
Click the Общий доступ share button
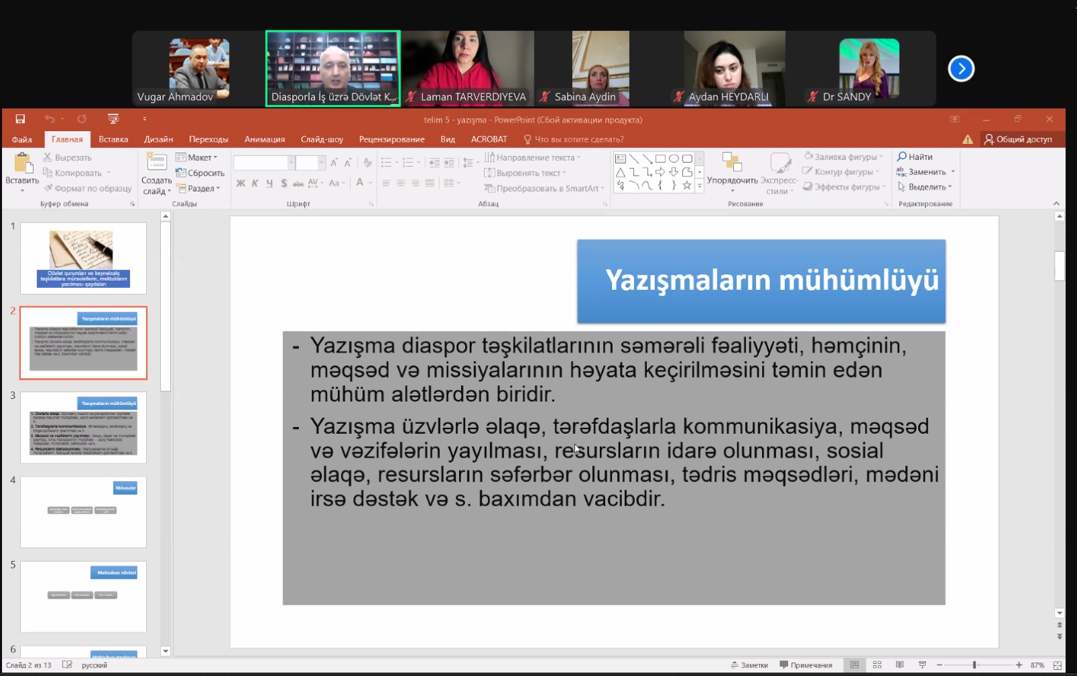(x=1017, y=139)
